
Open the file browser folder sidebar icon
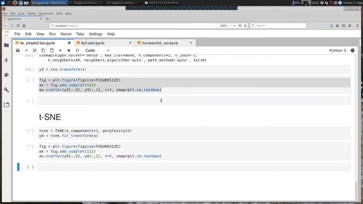pyautogui.click(x=6, y=45)
